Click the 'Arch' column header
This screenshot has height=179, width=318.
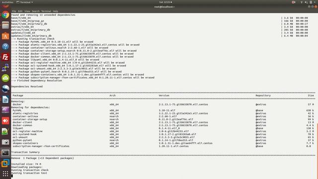pos(113,95)
